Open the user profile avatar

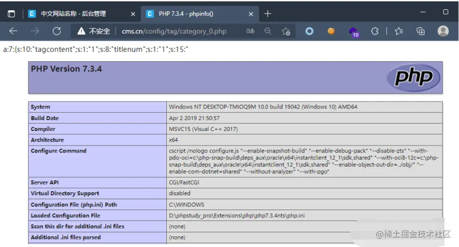[443, 31]
